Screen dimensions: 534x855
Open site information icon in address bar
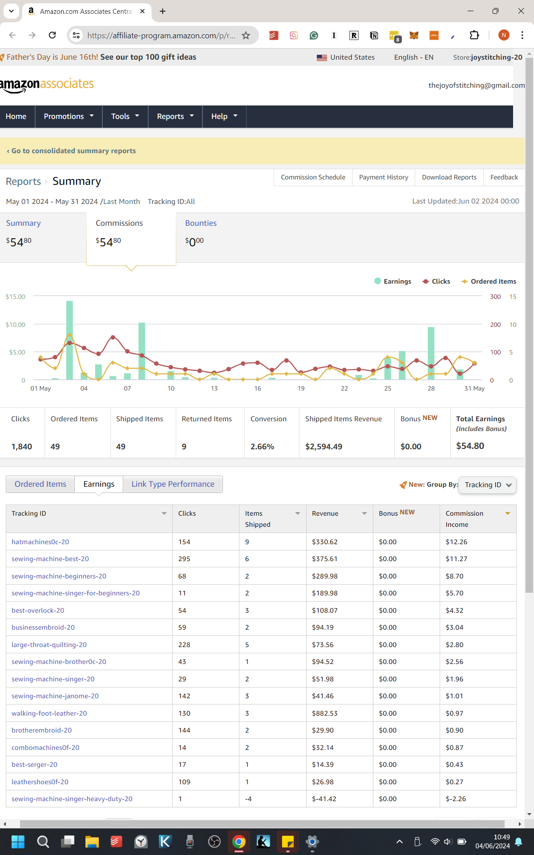[76, 35]
